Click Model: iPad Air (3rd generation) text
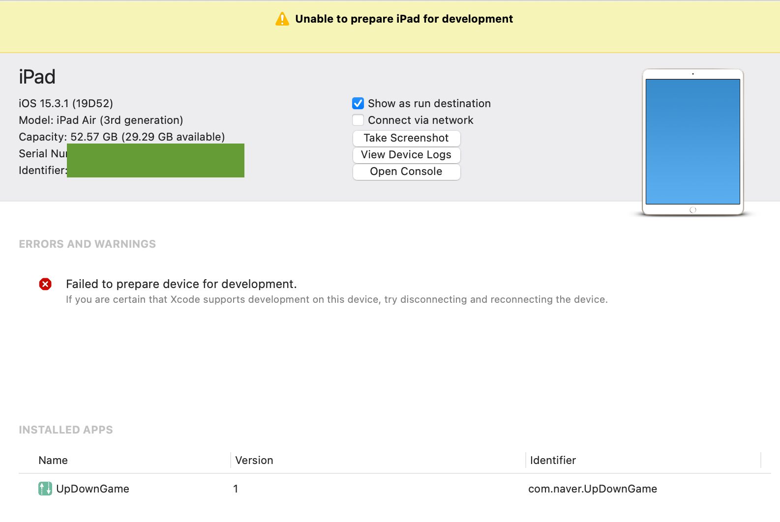Screen dimensions: 780x522 [101, 120]
